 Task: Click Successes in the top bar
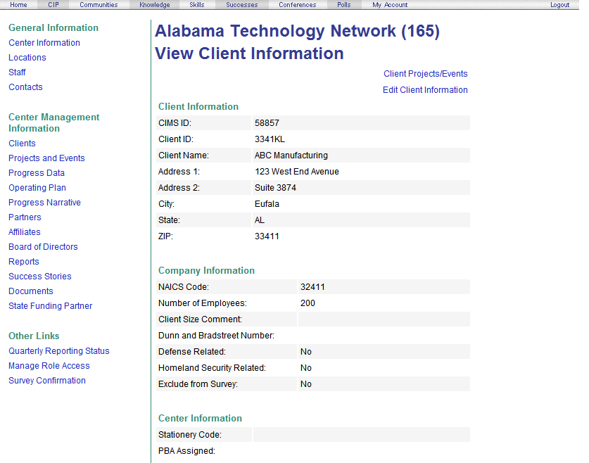[241, 5]
